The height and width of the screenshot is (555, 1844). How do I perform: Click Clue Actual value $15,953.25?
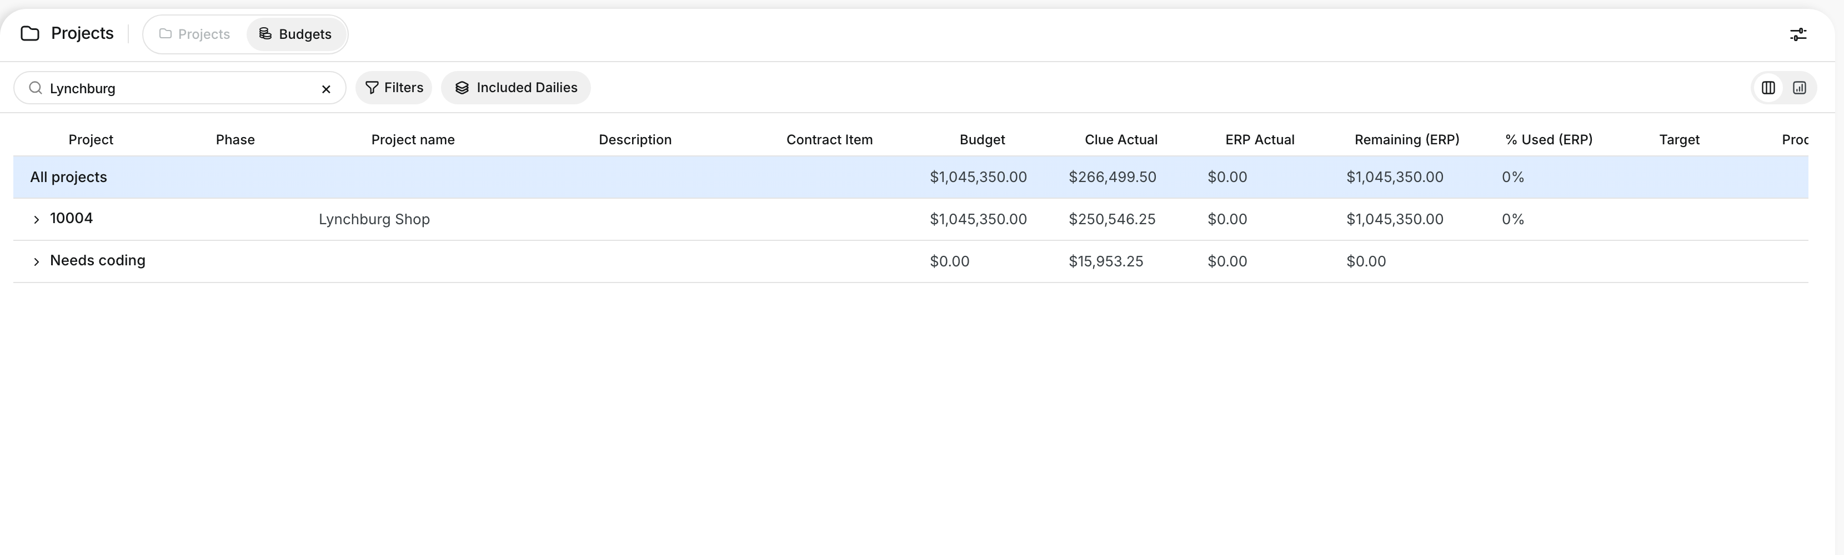pos(1106,261)
